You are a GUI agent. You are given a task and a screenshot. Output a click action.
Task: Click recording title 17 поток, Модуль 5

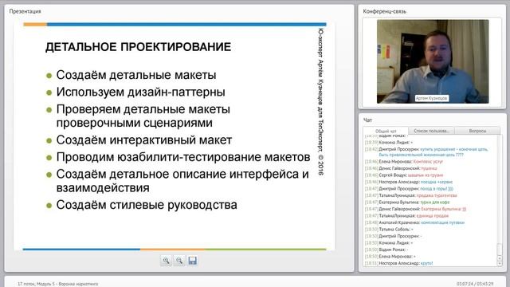[57, 284]
